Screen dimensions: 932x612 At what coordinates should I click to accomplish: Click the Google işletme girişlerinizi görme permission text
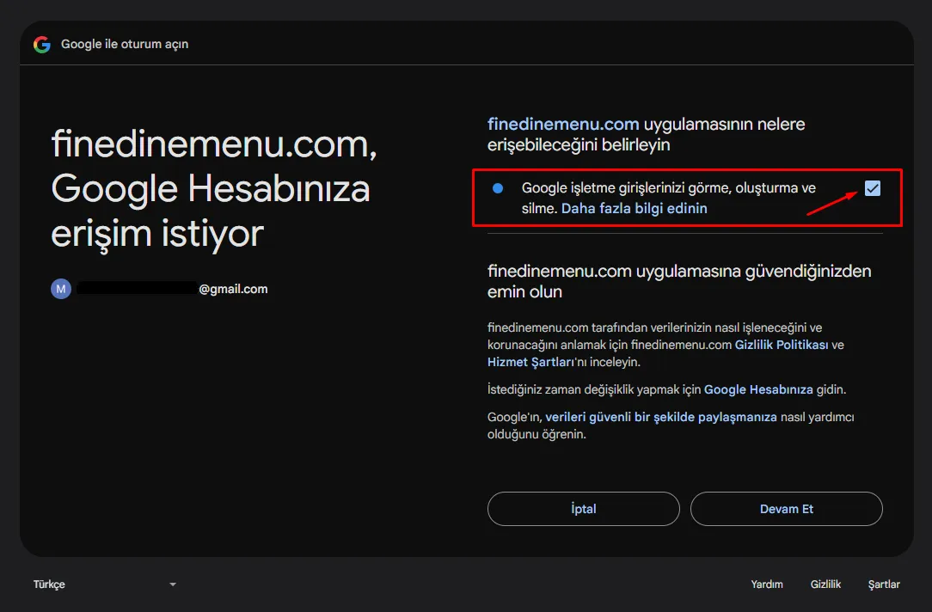[668, 198]
